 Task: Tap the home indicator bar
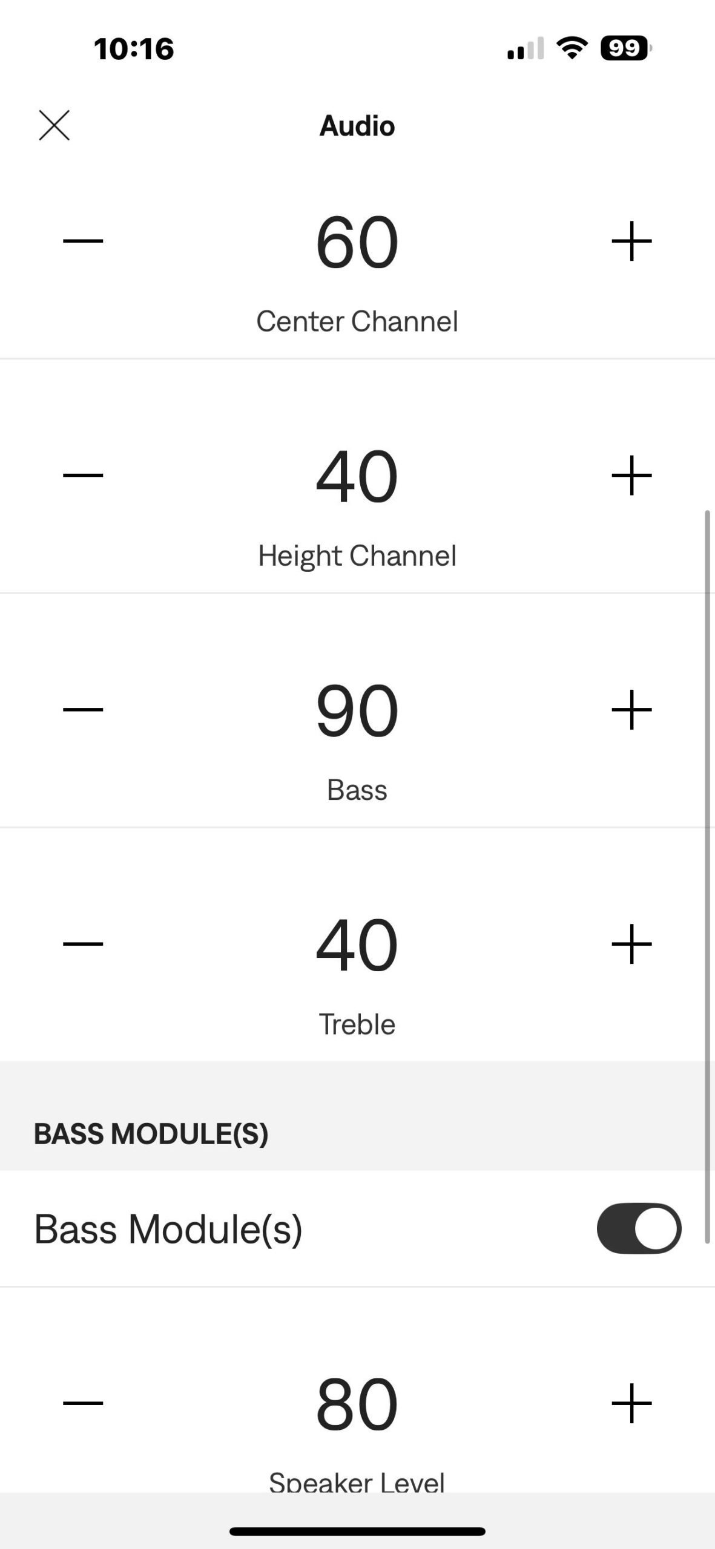357,1531
